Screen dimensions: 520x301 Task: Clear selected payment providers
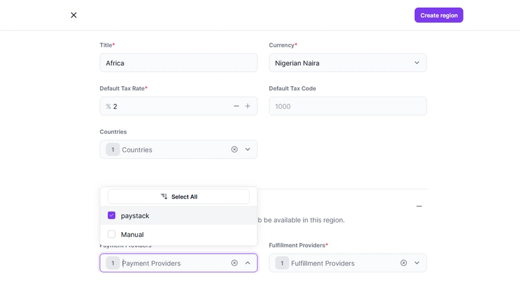coord(235,263)
